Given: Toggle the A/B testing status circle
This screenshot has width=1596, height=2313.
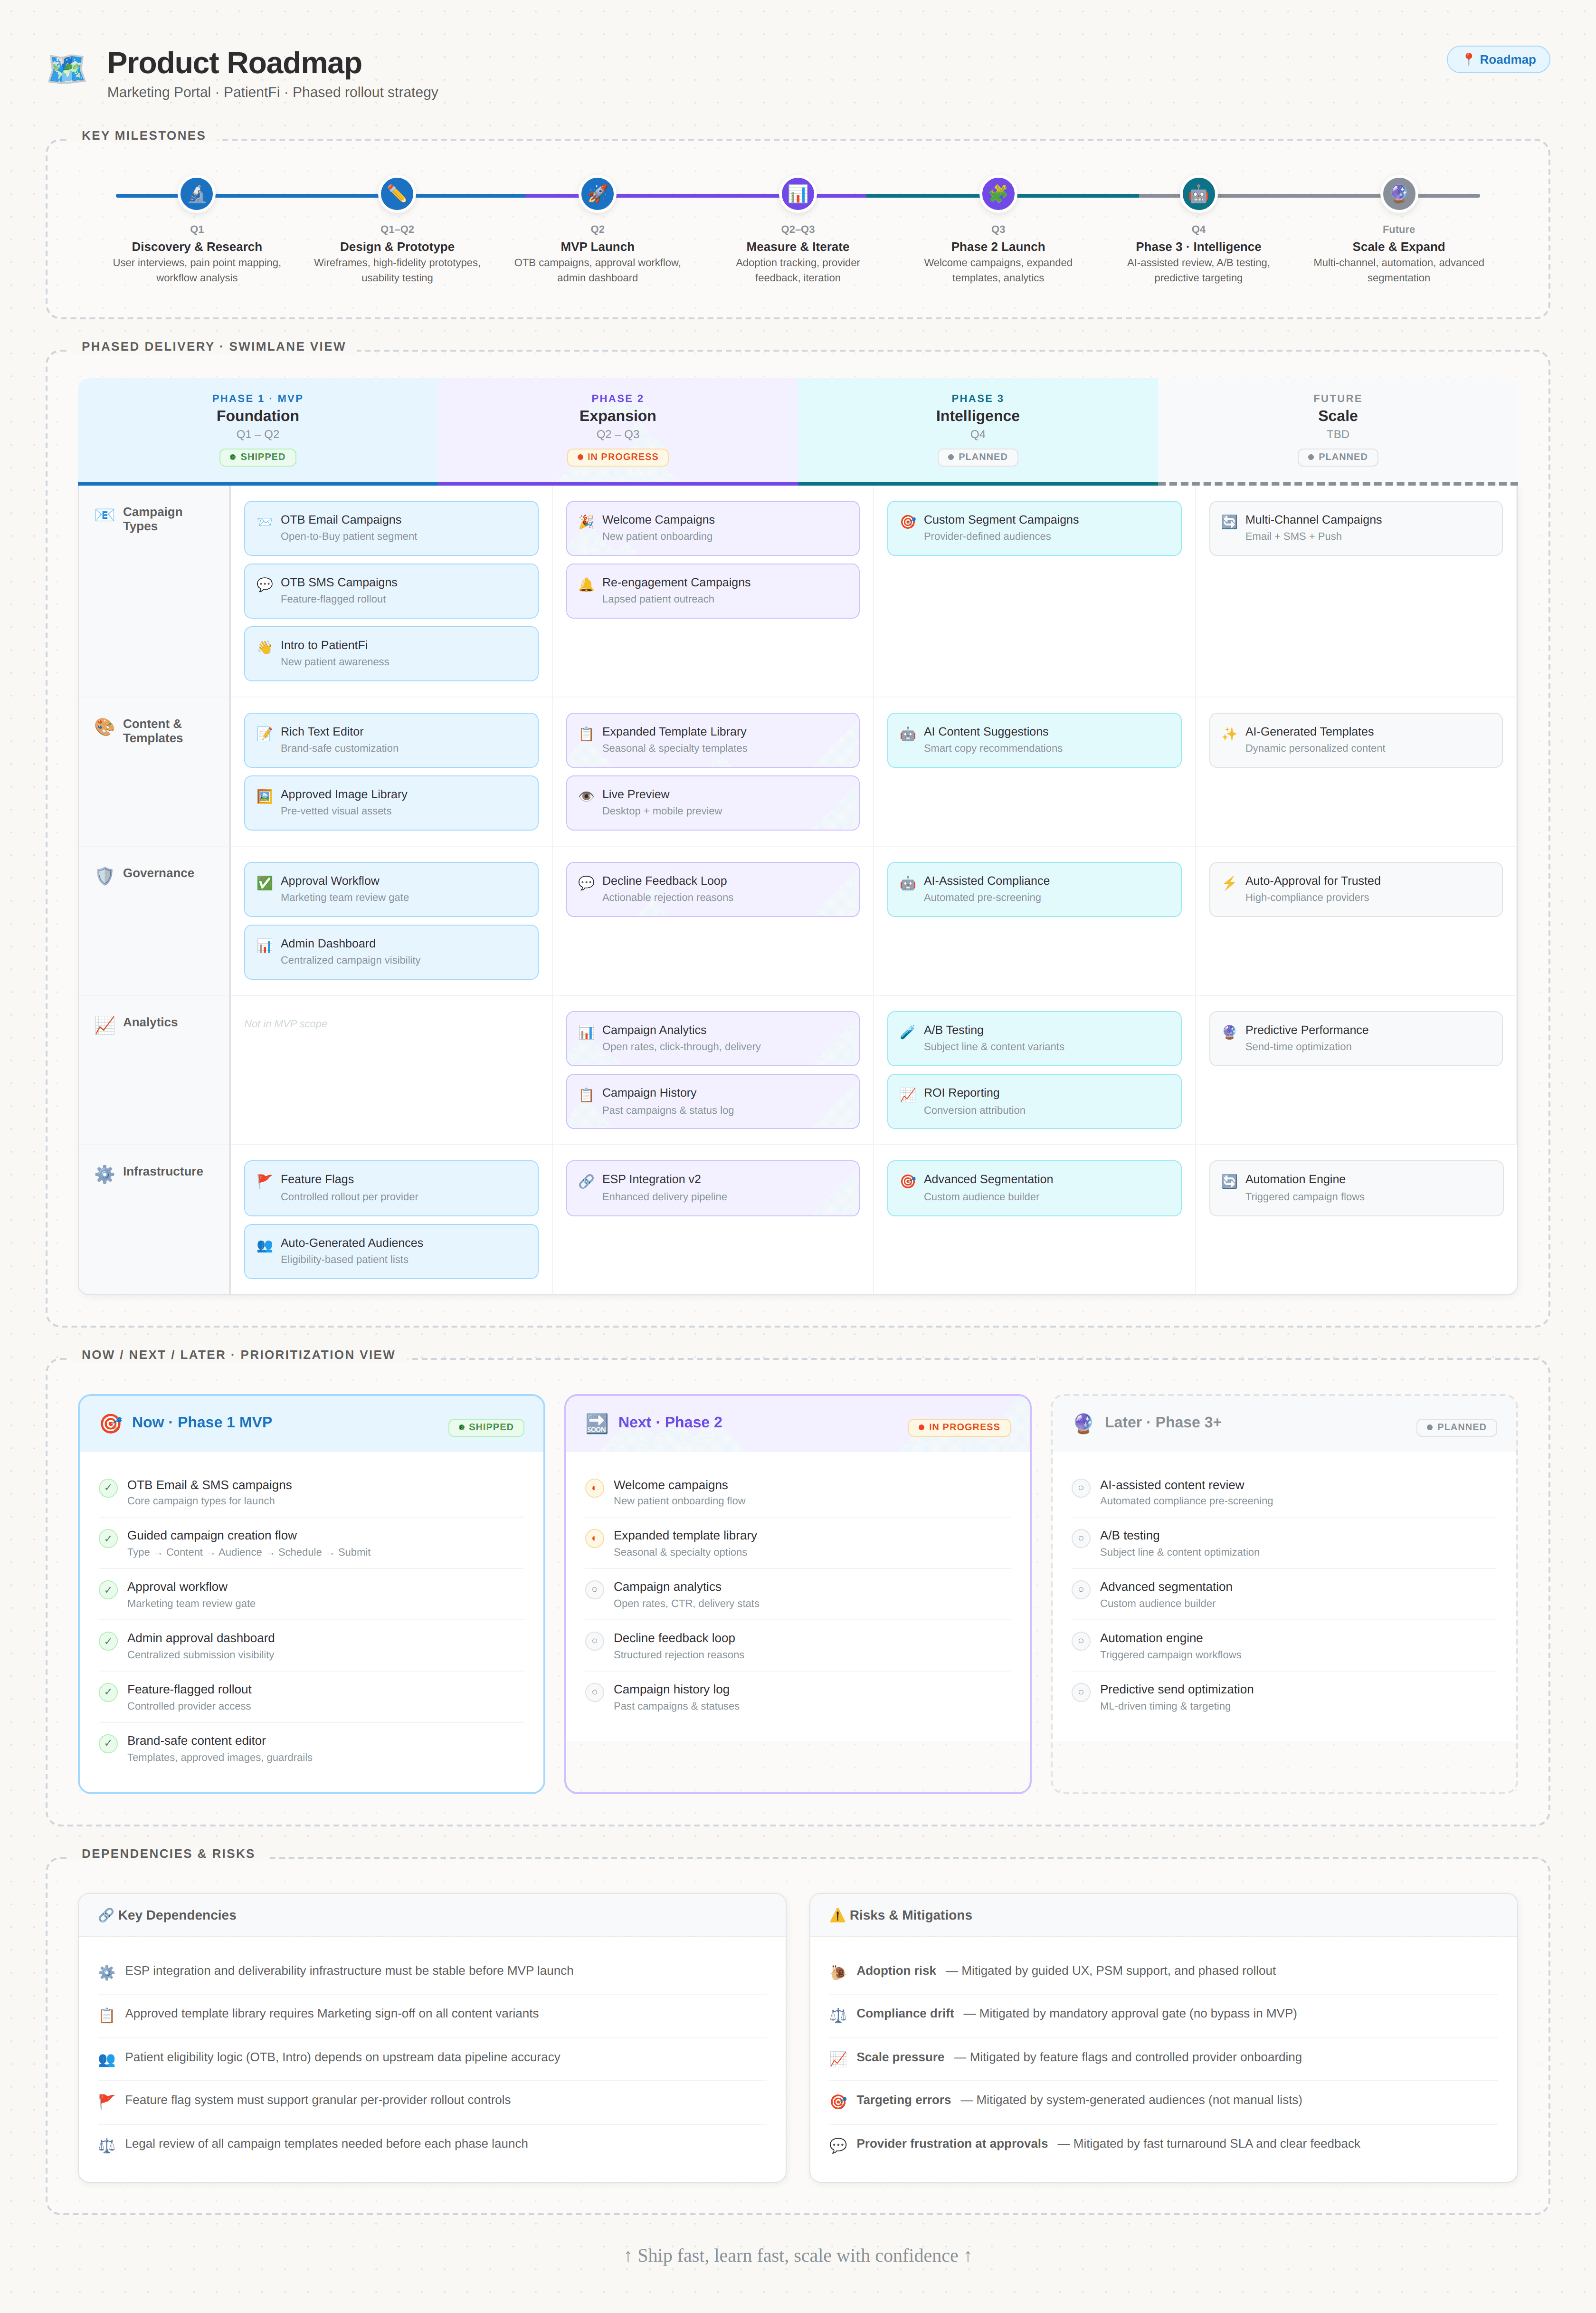Looking at the screenshot, I should [x=1080, y=1538].
